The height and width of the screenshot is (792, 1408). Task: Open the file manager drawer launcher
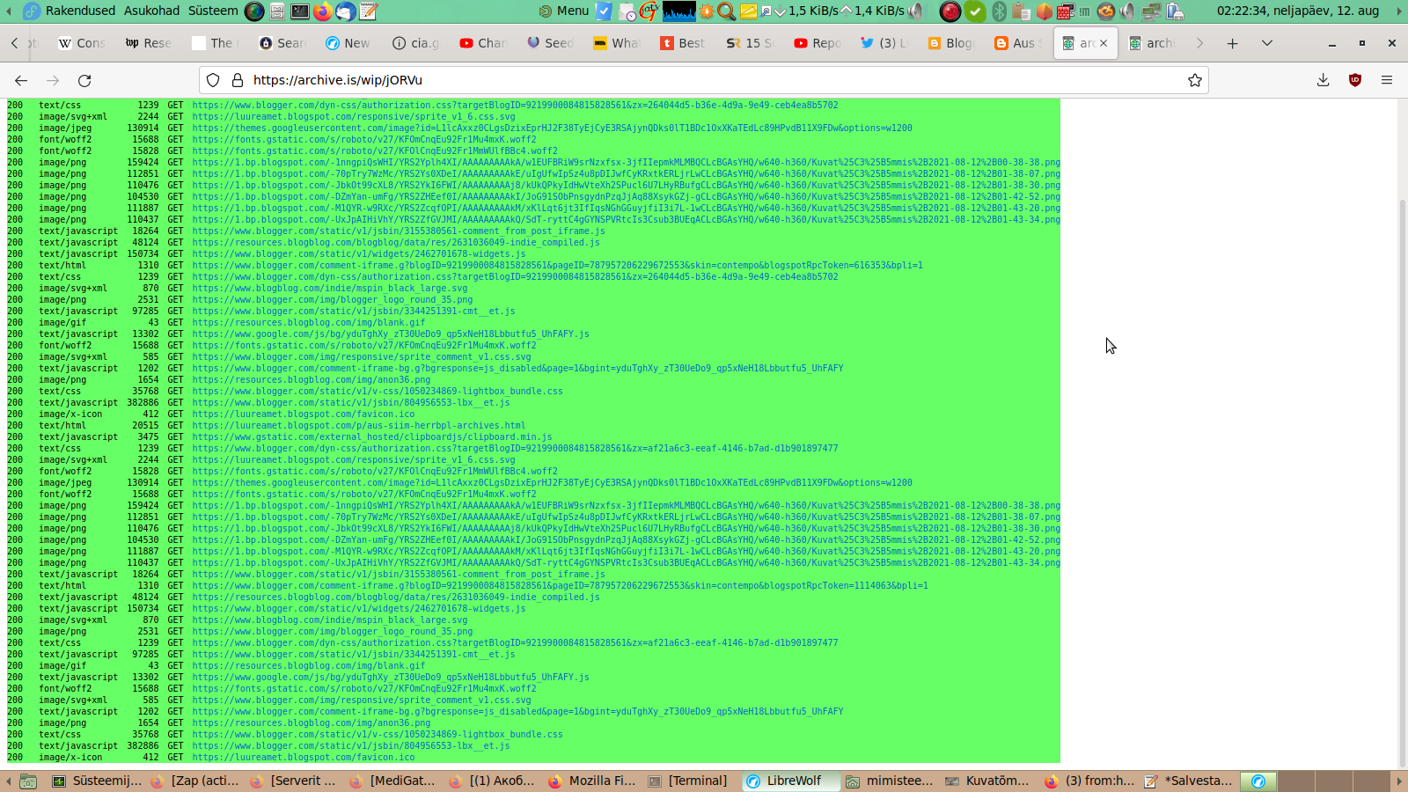pos(277,11)
